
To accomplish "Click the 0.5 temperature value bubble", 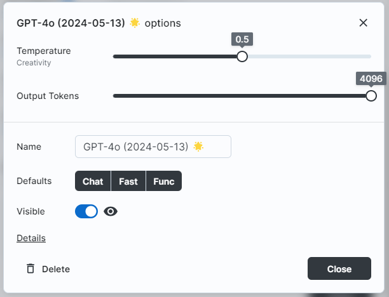I will (x=242, y=39).
